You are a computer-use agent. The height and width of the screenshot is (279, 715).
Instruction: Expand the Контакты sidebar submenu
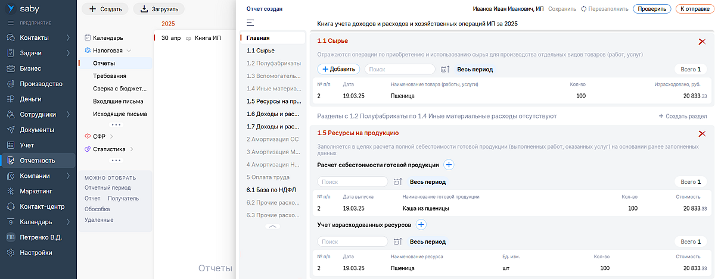tap(69, 37)
